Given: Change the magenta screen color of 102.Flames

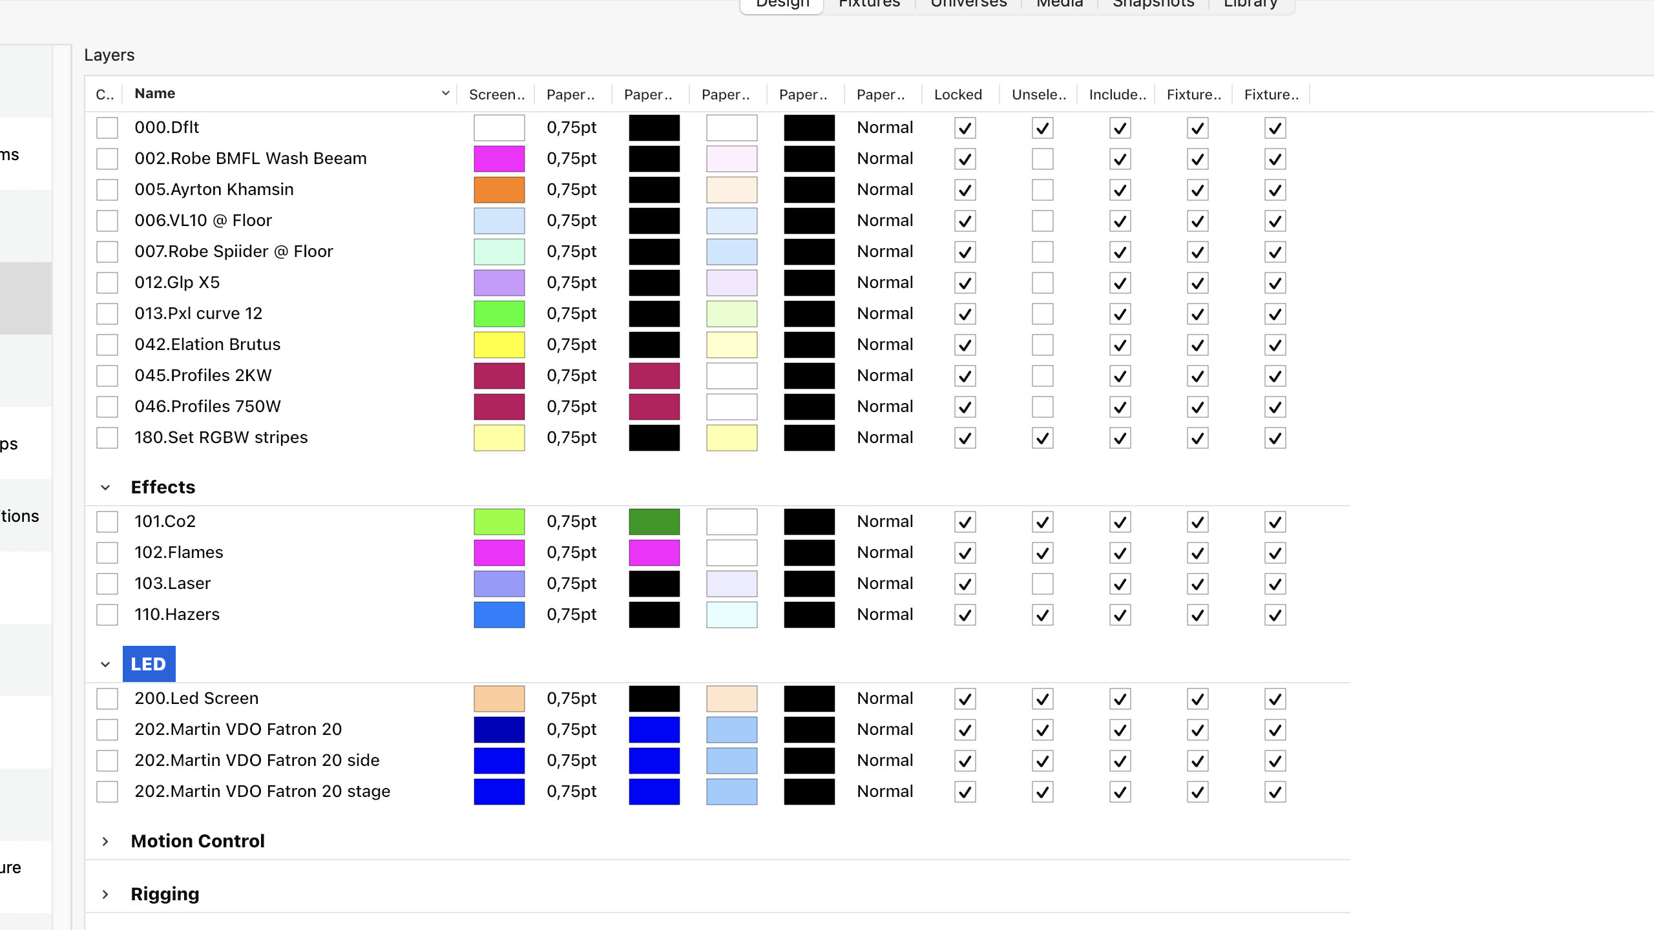Looking at the screenshot, I should pyautogui.click(x=499, y=553).
